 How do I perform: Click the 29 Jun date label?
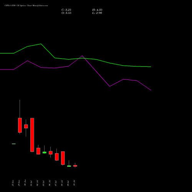(x=19, y=183)
